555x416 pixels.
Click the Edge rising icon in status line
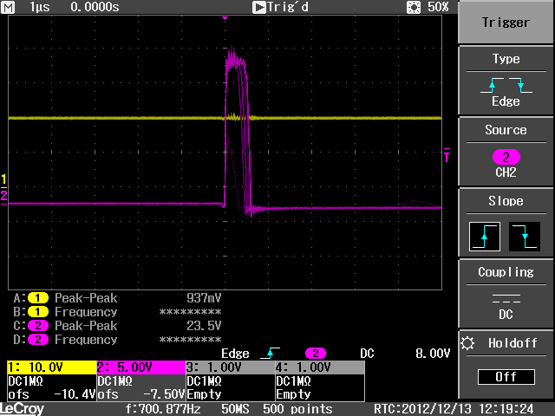270,353
